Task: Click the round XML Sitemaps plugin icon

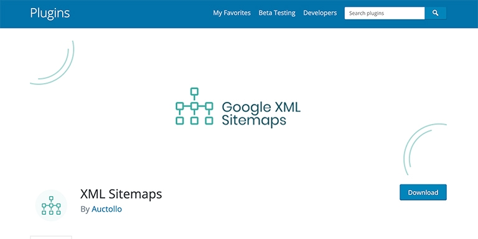Action: (51, 205)
